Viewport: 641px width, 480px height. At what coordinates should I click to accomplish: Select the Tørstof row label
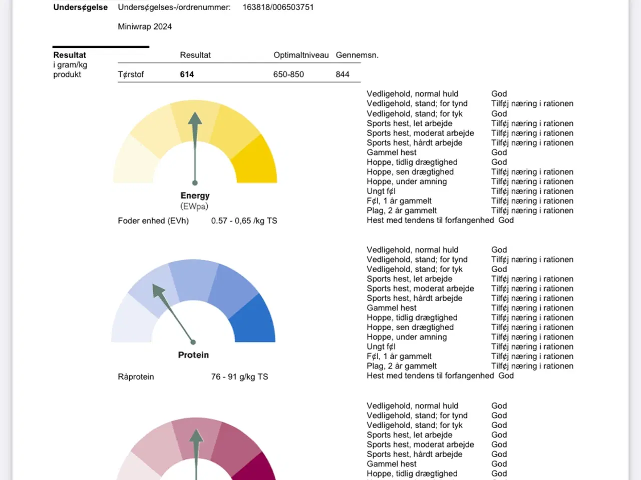131,74
